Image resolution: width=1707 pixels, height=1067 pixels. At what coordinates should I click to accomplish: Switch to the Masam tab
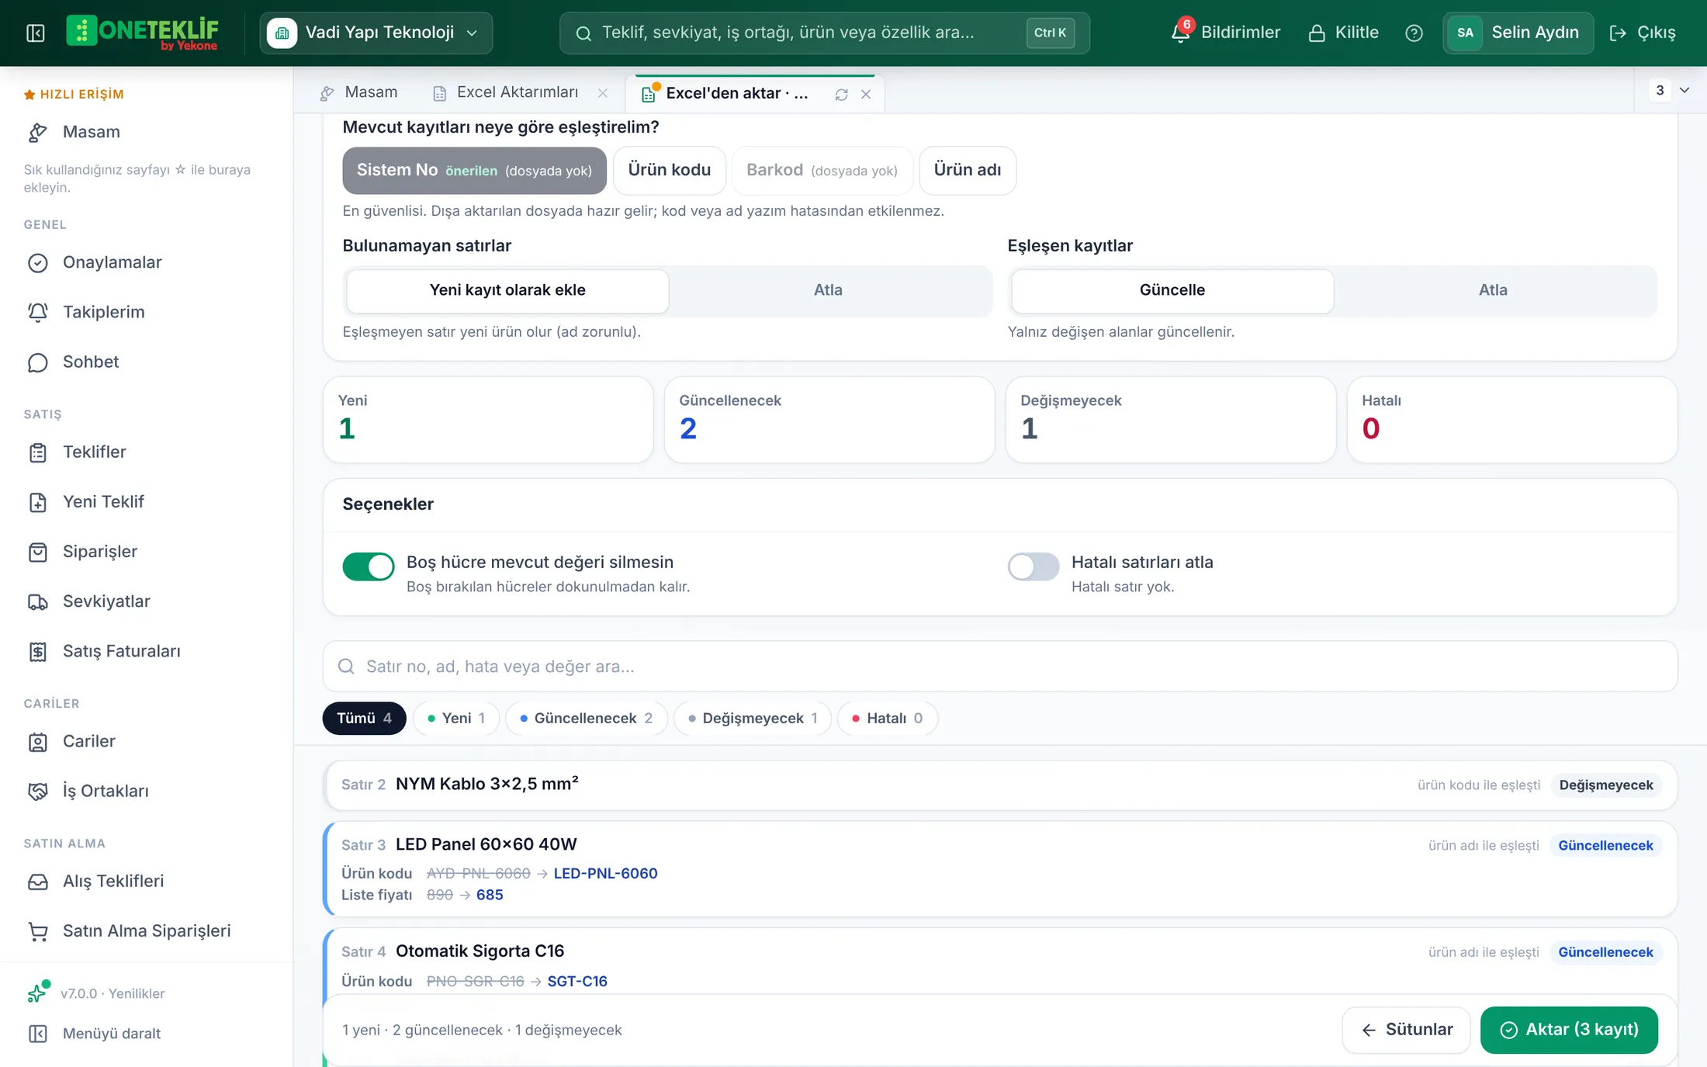tap(358, 92)
